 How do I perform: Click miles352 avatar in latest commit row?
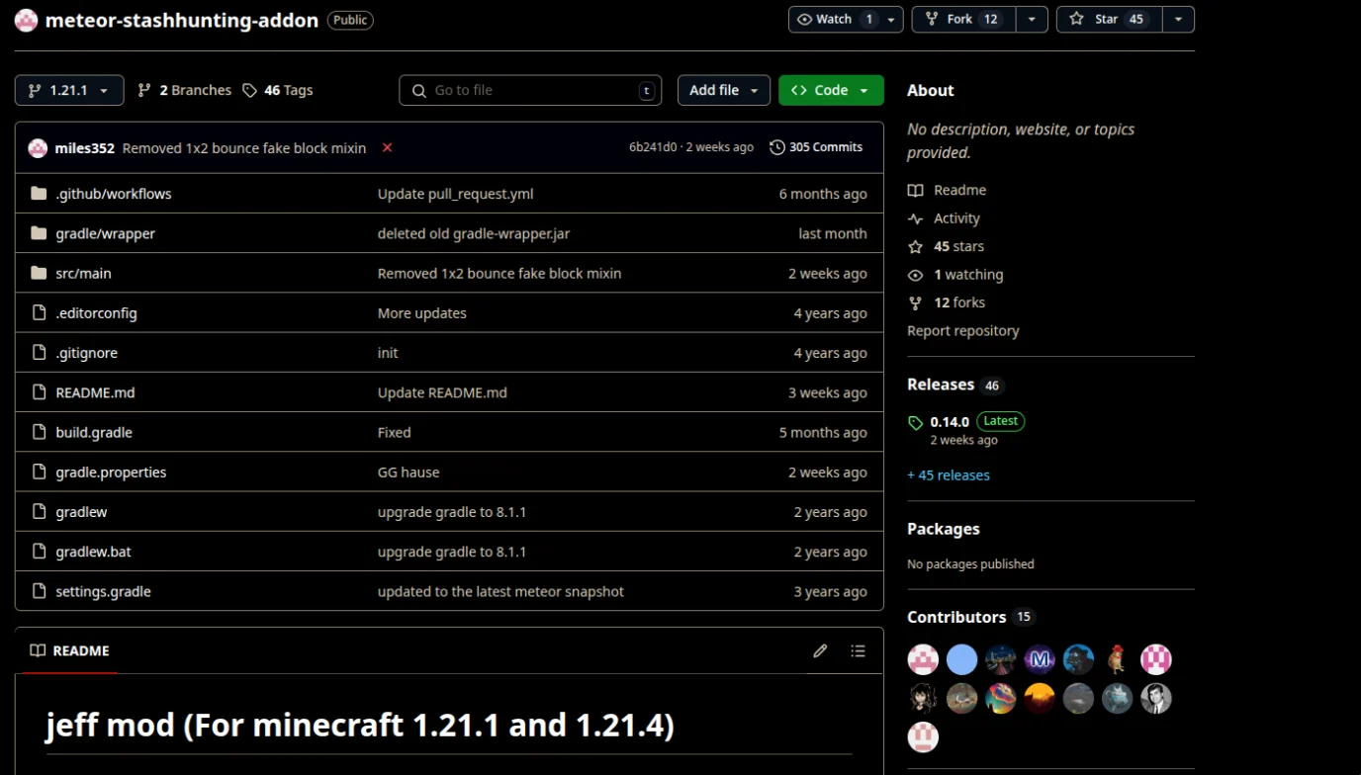coord(38,147)
